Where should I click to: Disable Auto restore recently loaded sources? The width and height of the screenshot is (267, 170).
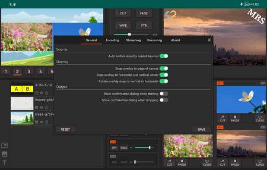164,56
